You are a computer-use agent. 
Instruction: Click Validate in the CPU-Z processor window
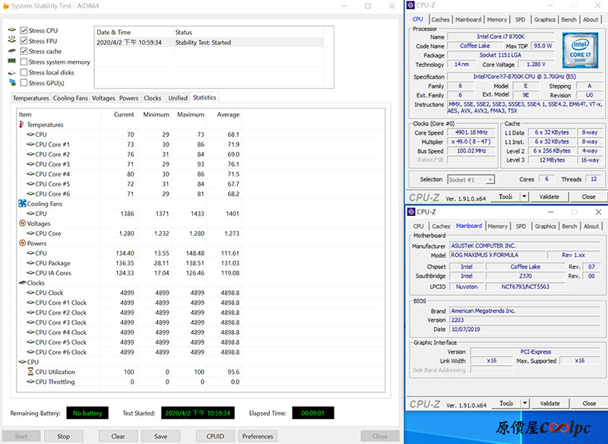549,197
